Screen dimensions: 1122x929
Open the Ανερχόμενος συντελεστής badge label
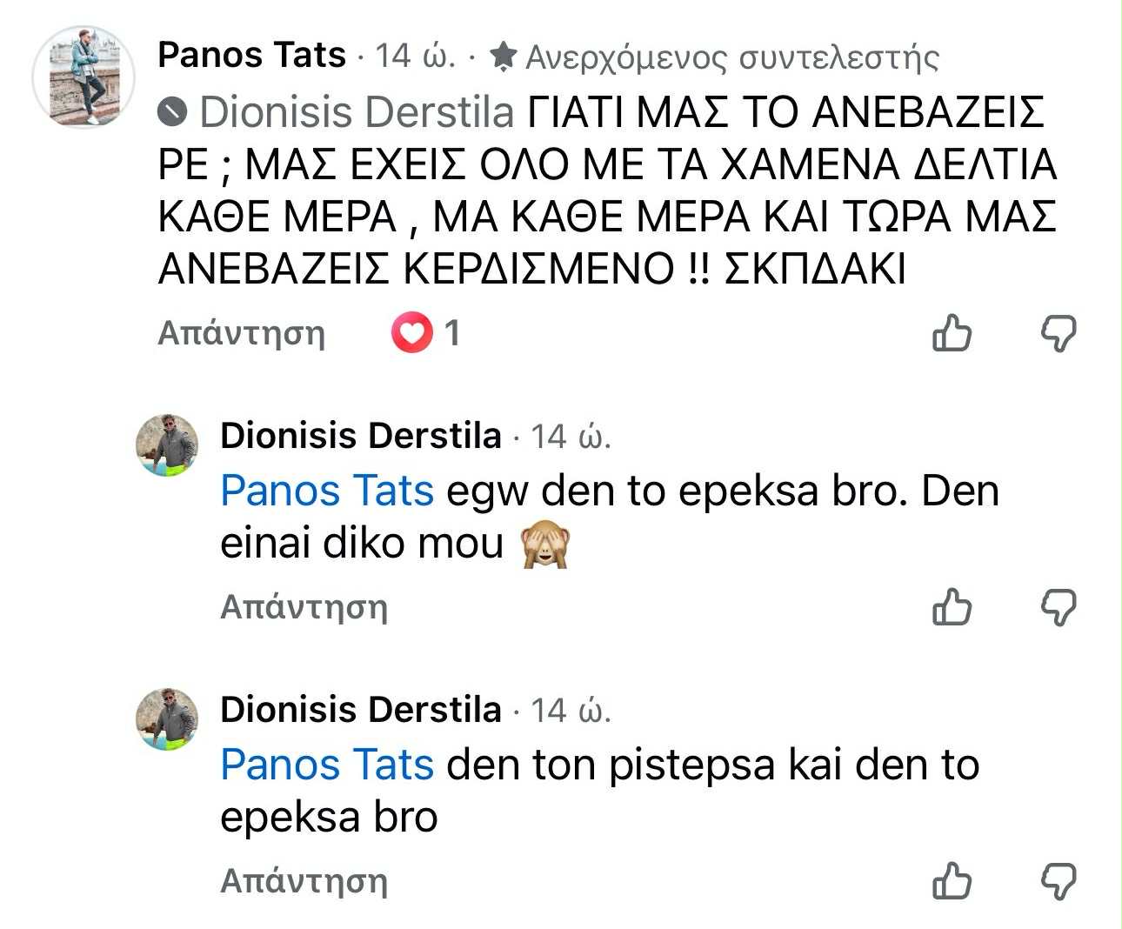(732, 57)
